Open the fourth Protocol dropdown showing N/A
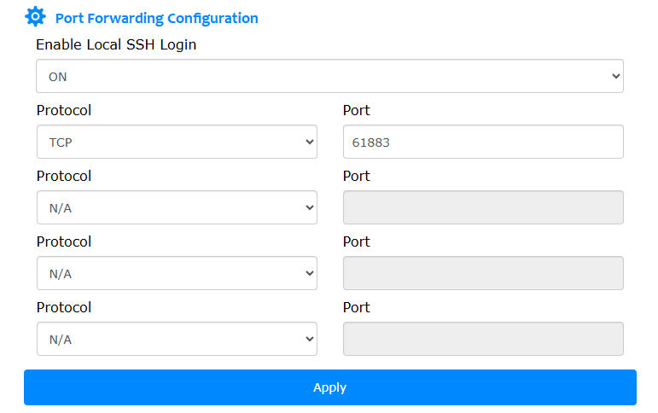The width and height of the screenshot is (658, 413). tap(177, 339)
